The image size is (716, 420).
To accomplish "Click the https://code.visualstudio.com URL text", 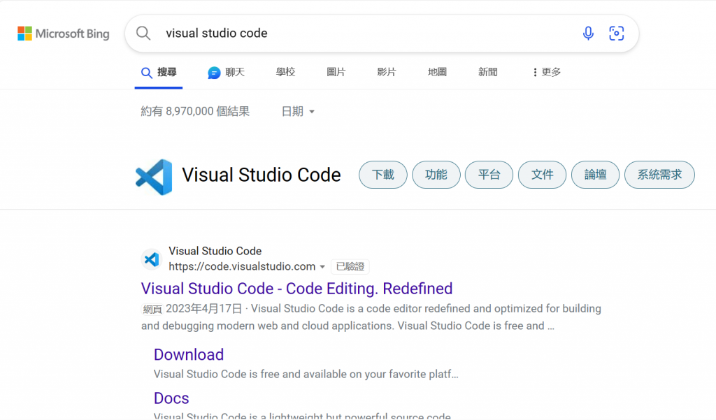I will coord(242,267).
